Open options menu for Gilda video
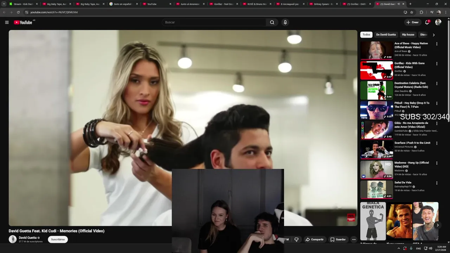This screenshot has height=253, width=450. [x=437, y=123]
